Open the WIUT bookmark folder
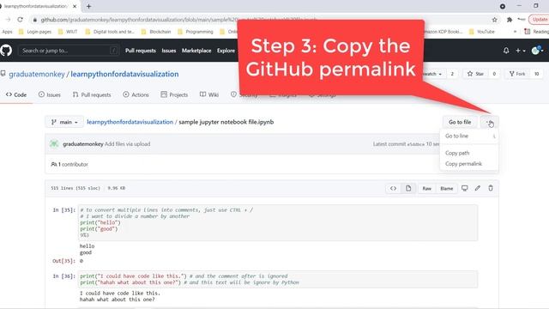 (68, 32)
